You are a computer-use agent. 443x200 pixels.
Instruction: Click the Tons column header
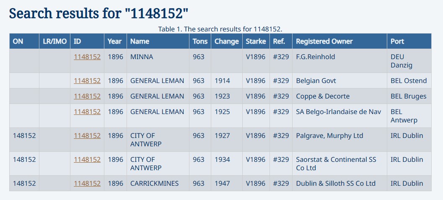coord(200,42)
